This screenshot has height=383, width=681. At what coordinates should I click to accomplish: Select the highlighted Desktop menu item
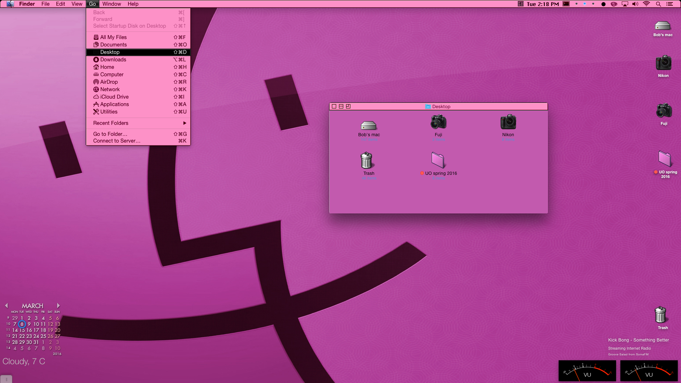138,52
